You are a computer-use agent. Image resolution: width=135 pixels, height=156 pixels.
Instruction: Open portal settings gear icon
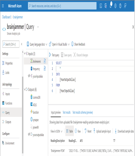[115, 6]
